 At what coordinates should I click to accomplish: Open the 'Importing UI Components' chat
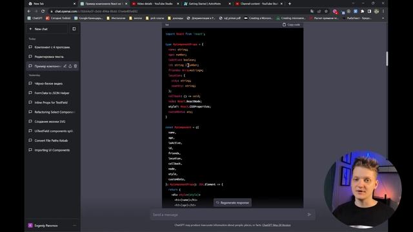coord(52,150)
